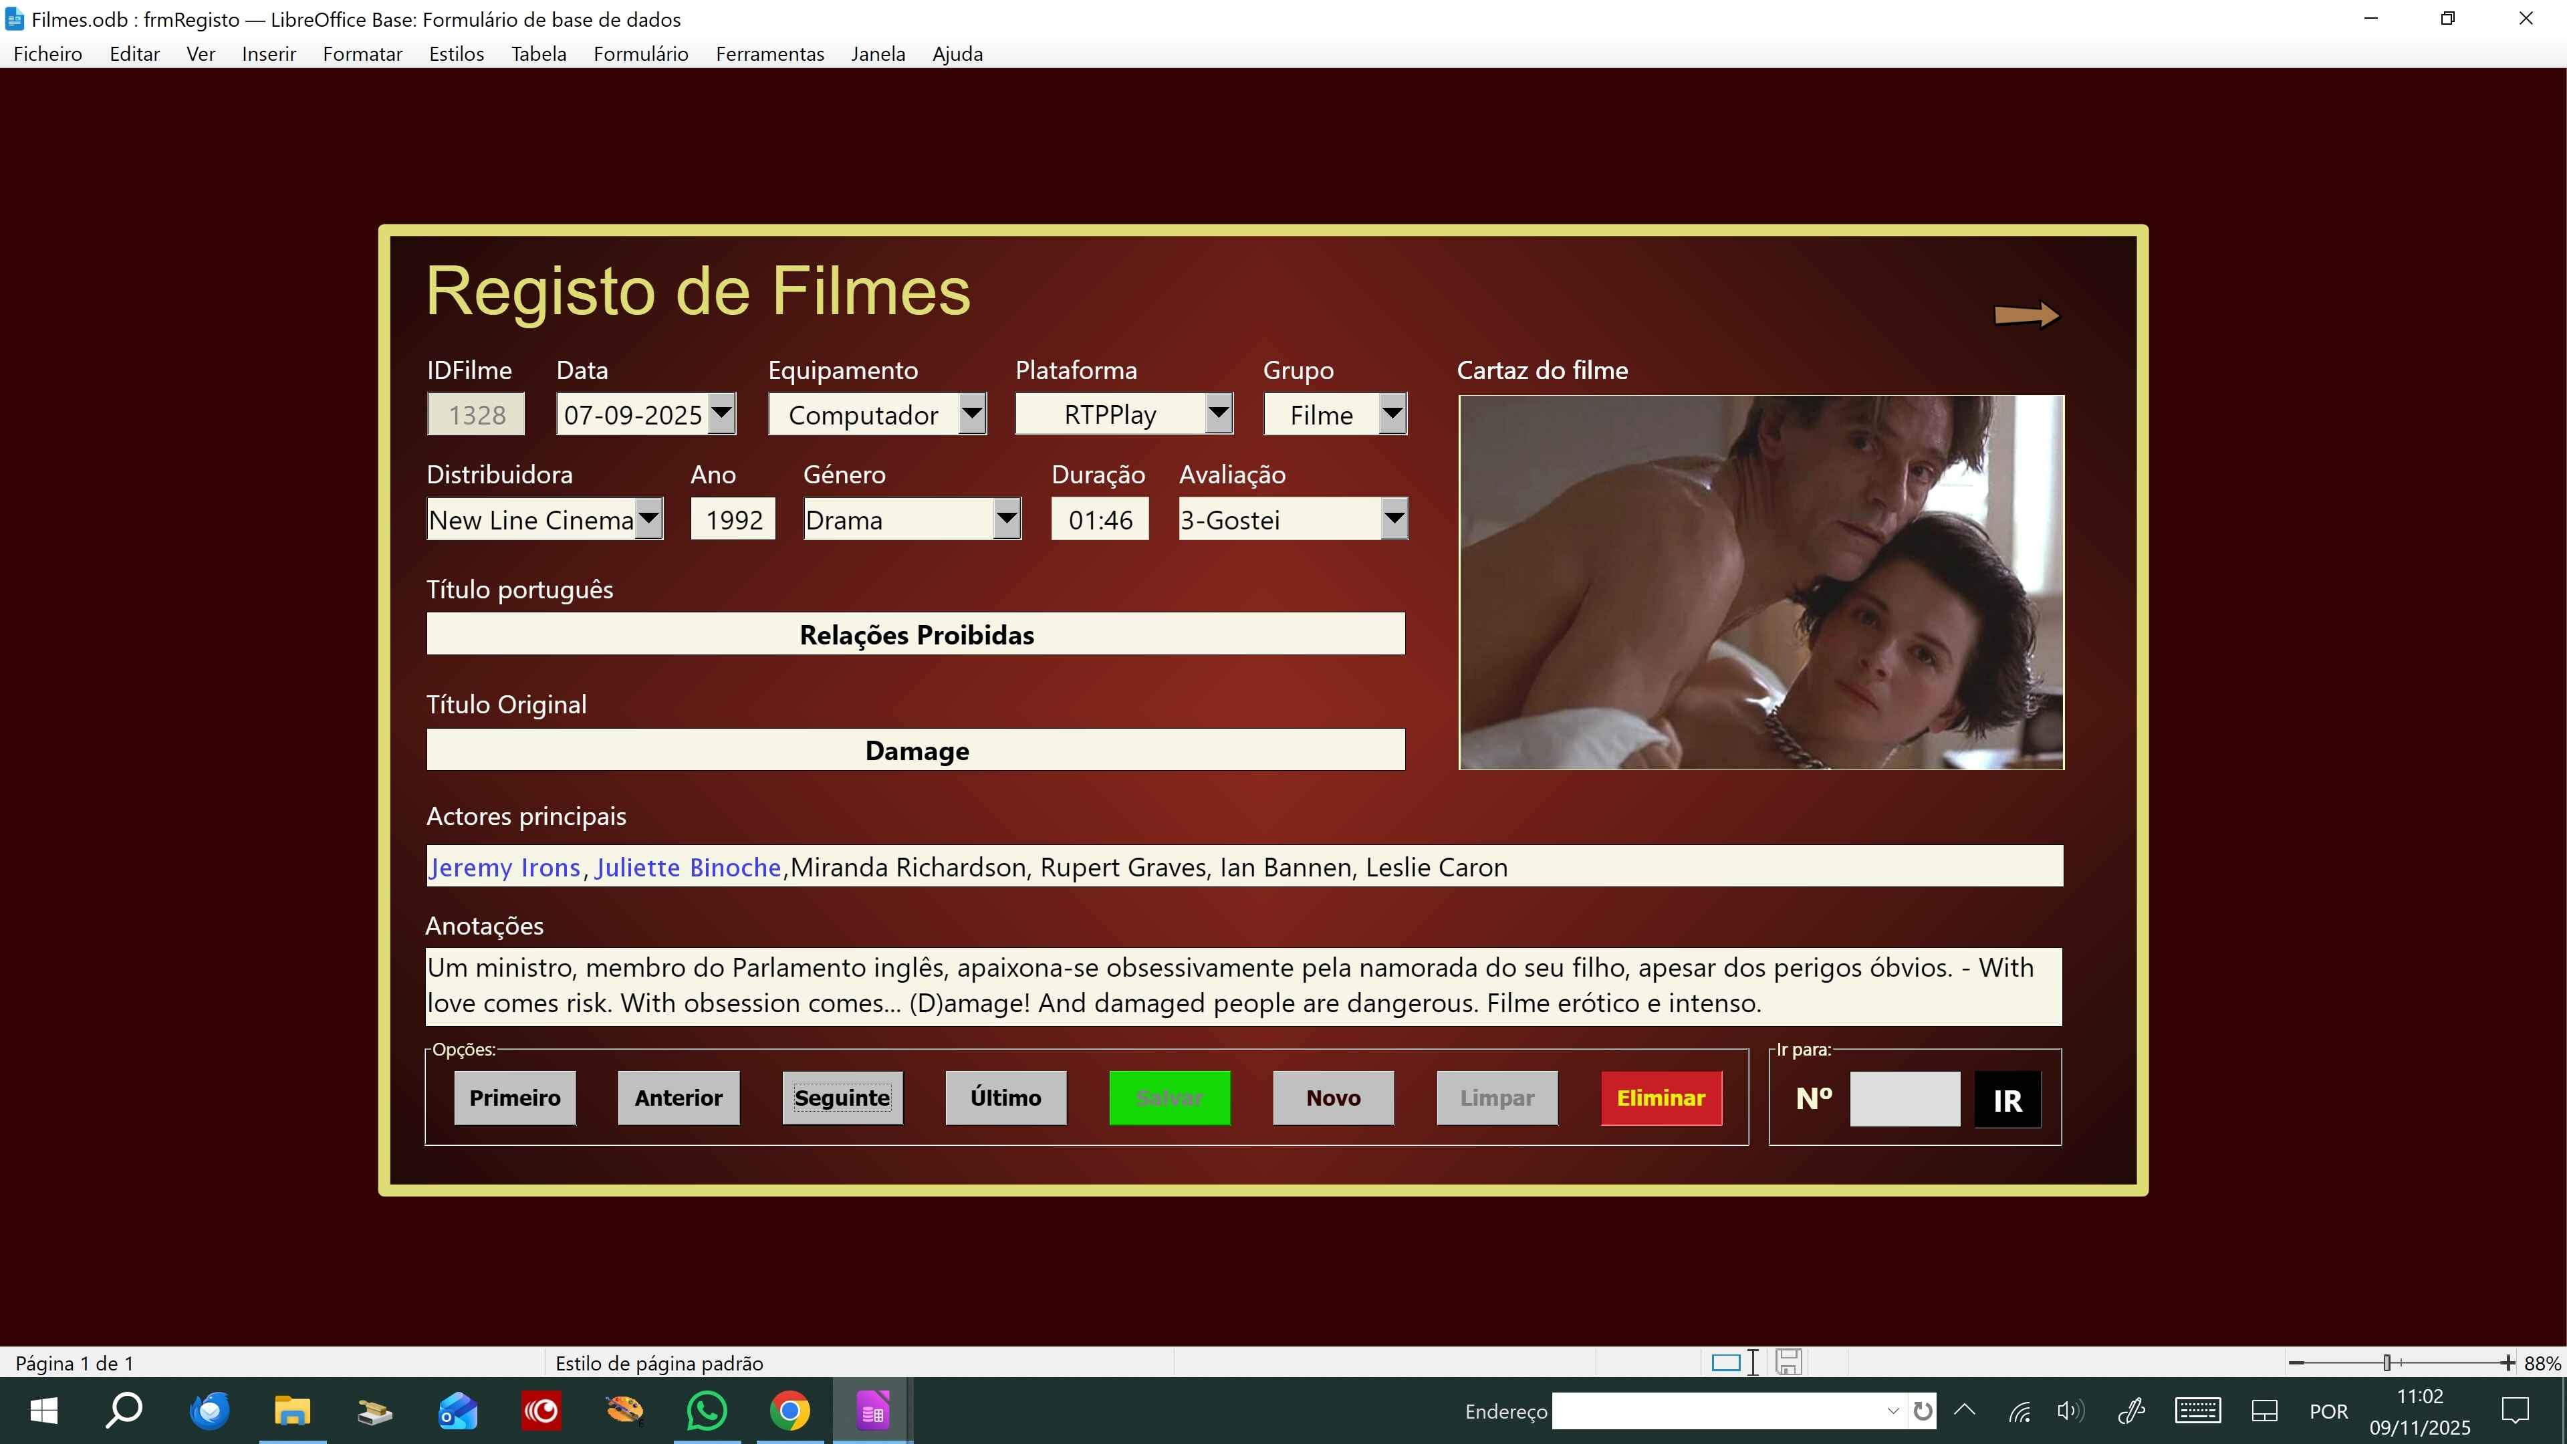Click the zoom out minus icon

coord(2296,1362)
